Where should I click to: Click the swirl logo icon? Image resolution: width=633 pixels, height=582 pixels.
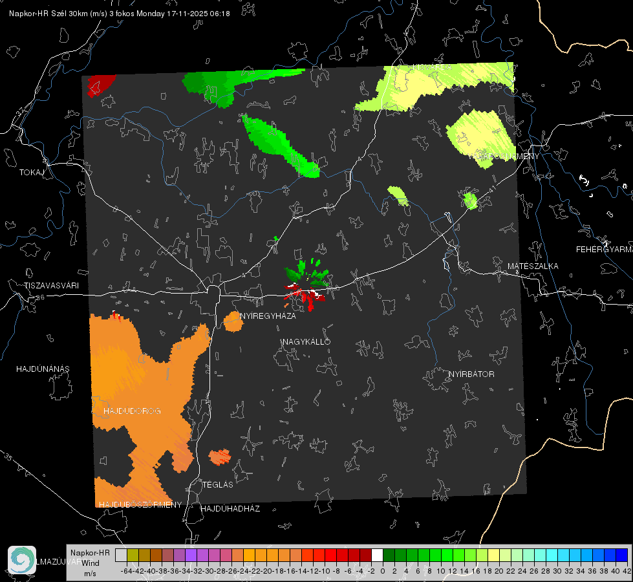click(22, 560)
